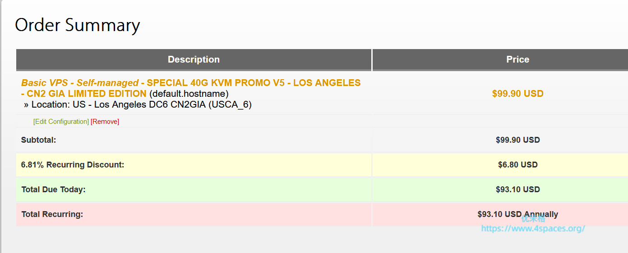Click the 4spaces.org watermark URL

coord(533,229)
